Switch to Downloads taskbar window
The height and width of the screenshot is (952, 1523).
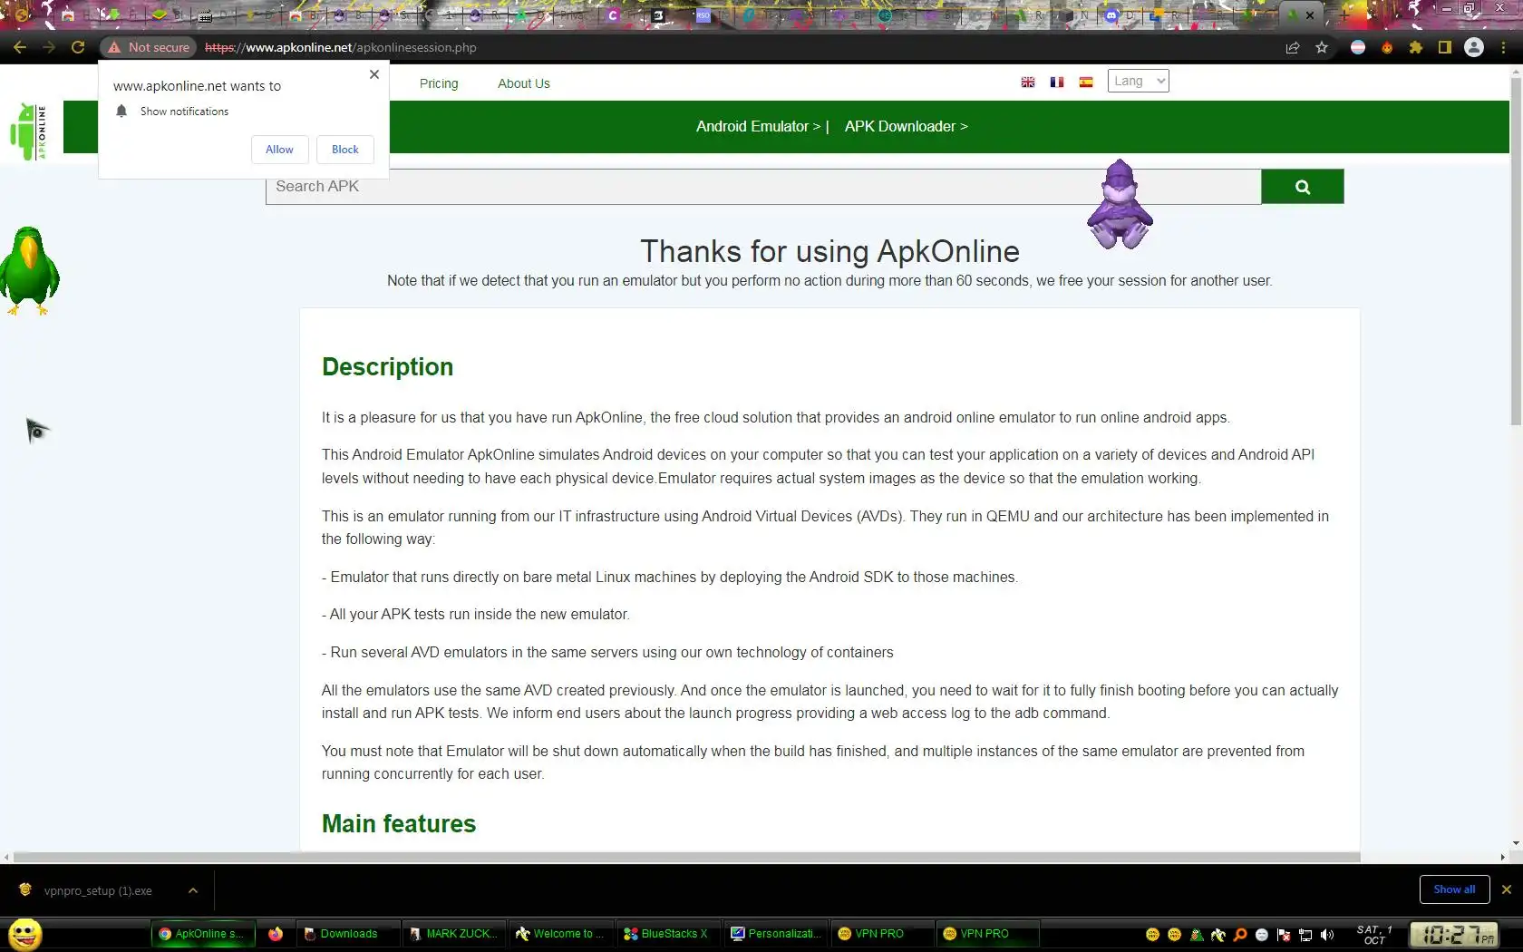[348, 934]
